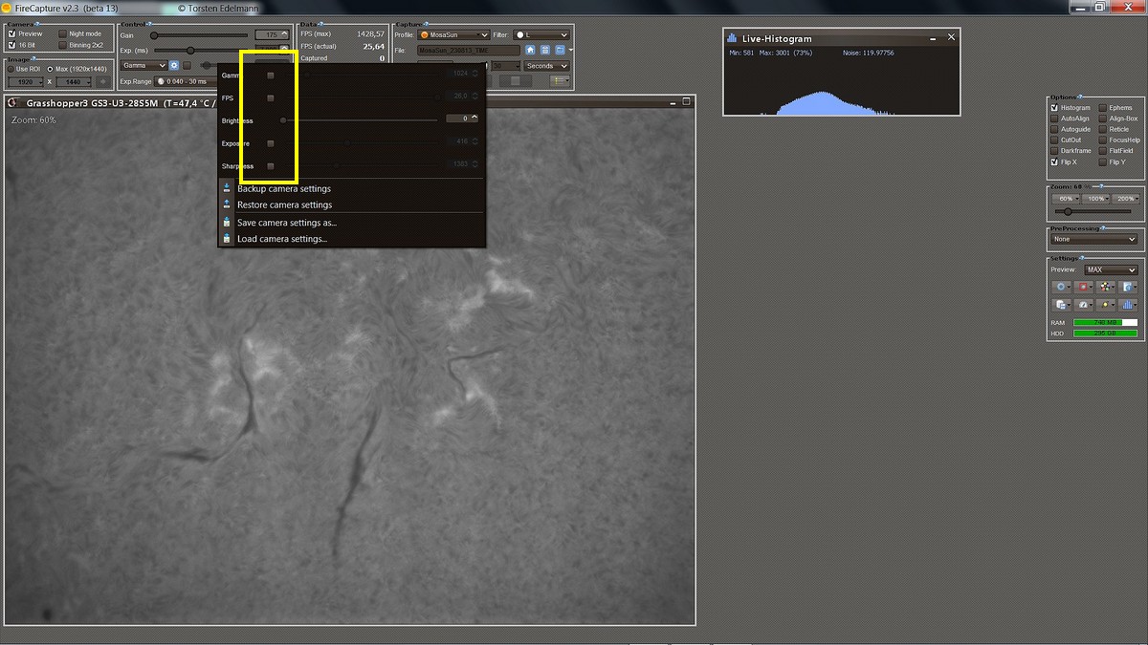Open the Profile dropdown showing MosaSun
This screenshot has width=1148, height=645.
(x=454, y=35)
